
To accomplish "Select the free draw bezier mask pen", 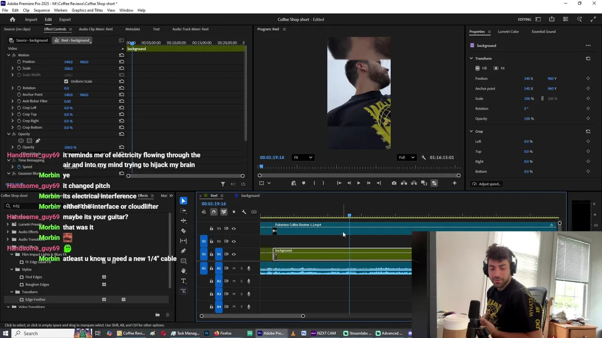I will click(x=38, y=140).
